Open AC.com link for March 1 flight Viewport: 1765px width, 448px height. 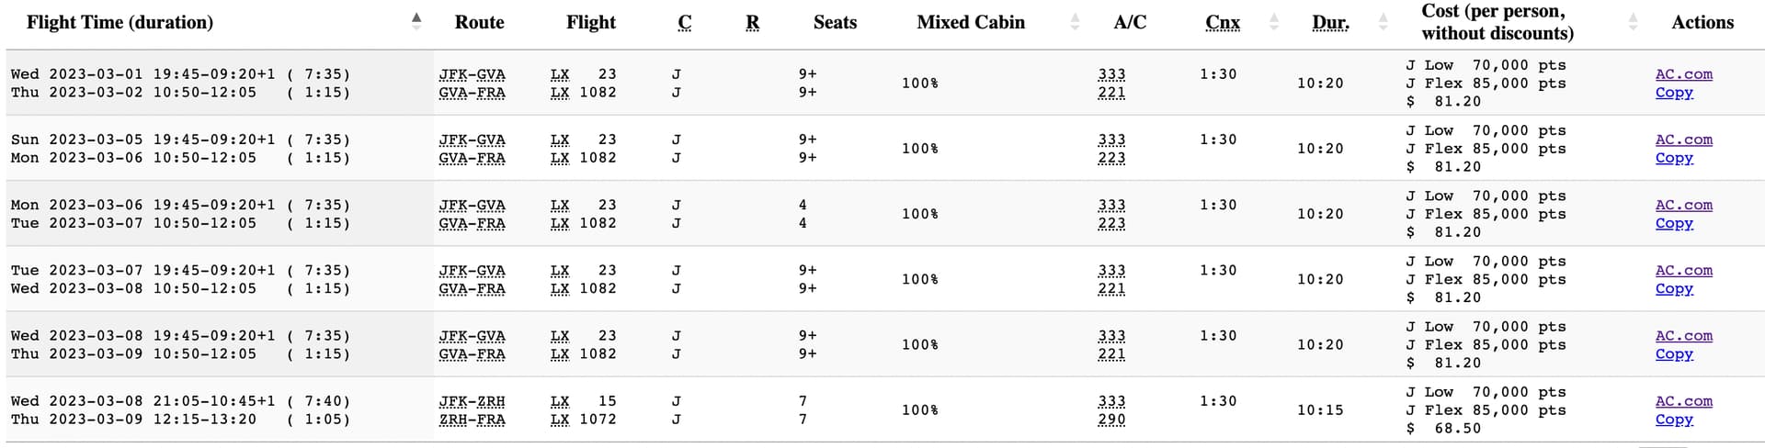tap(1683, 74)
